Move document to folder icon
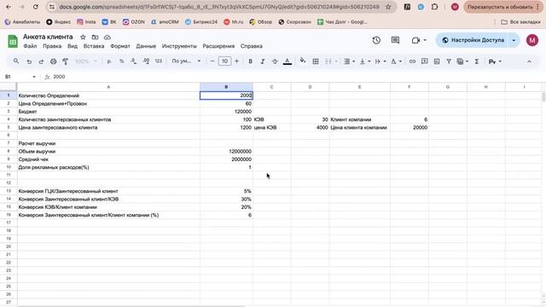Screen dimensions: 546x307 coord(95,37)
